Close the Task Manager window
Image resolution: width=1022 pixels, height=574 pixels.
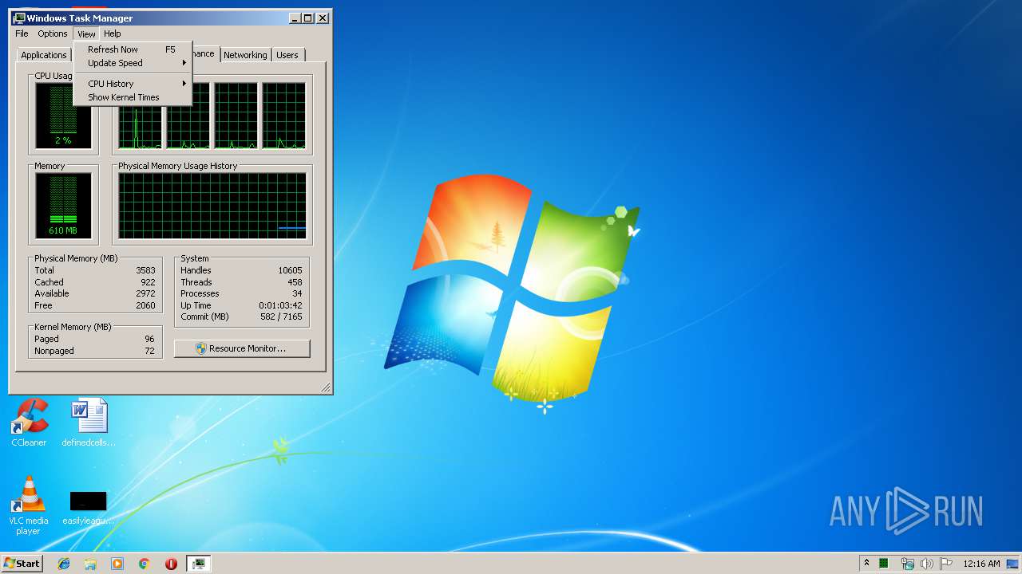coord(323,18)
